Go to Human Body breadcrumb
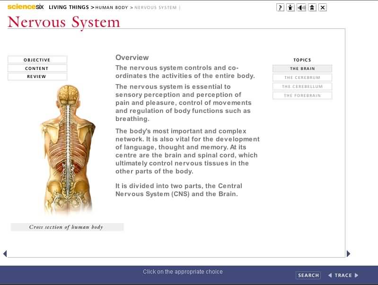Screen dimensions: 378x285 pyautogui.click(x=112, y=8)
